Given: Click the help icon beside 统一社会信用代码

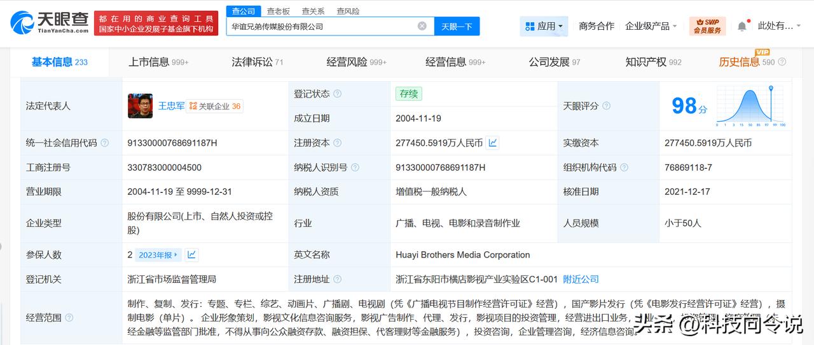Looking at the screenshot, I should 104,143.
